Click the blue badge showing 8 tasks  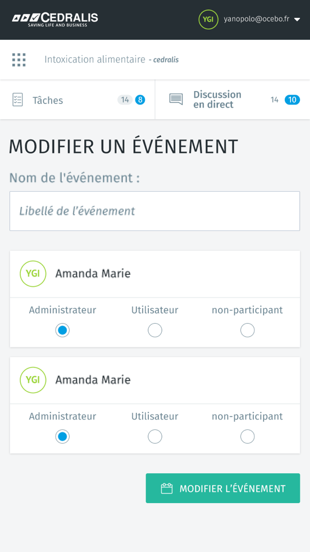click(x=140, y=100)
